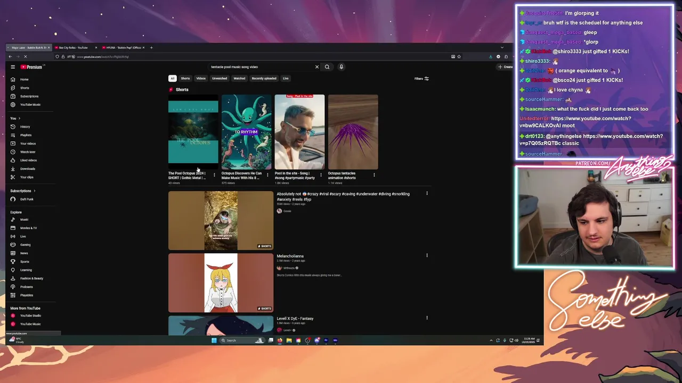
Task: Switch to the Major Lazer Bubble Butt tab
Action: [29, 48]
